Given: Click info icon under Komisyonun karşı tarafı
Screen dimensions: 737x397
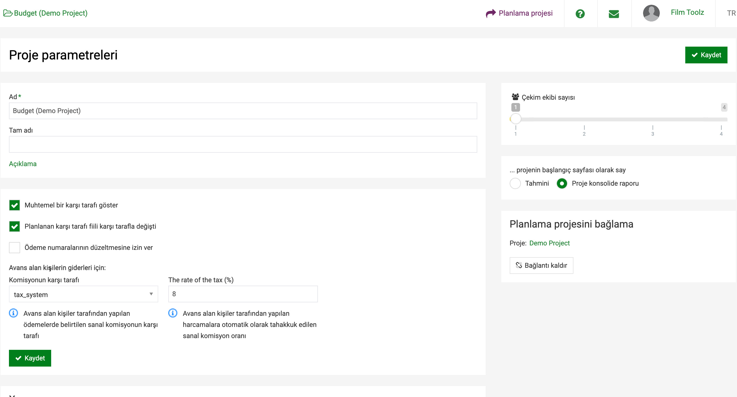Looking at the screenshot, I should tap(13, 313).
